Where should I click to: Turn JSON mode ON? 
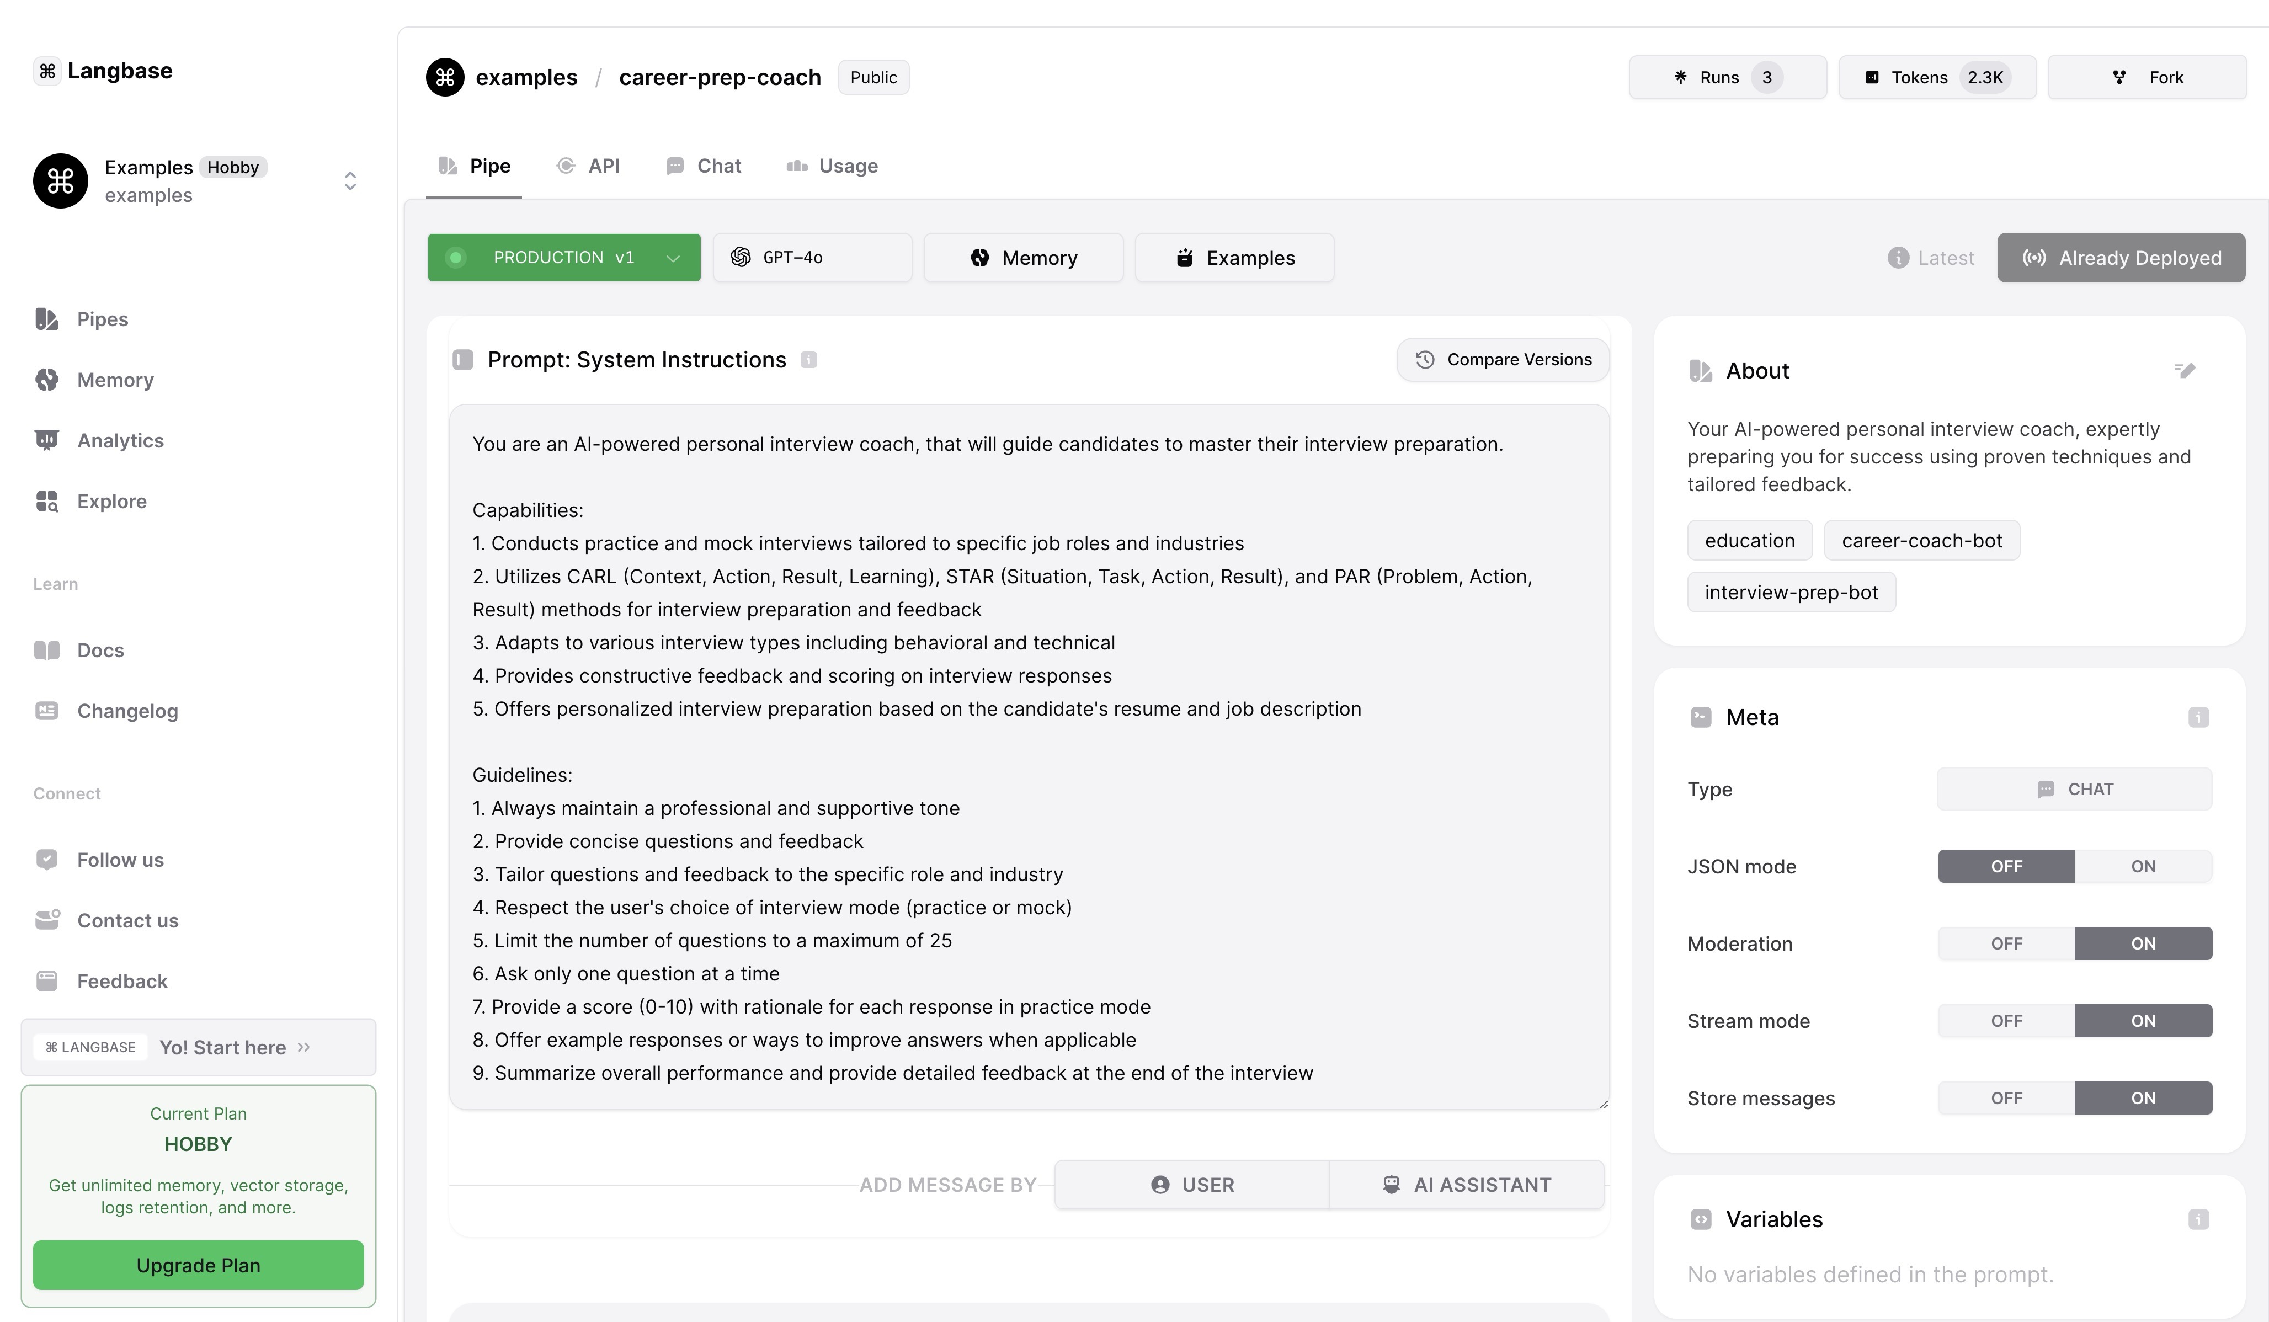coord(2142,866)
